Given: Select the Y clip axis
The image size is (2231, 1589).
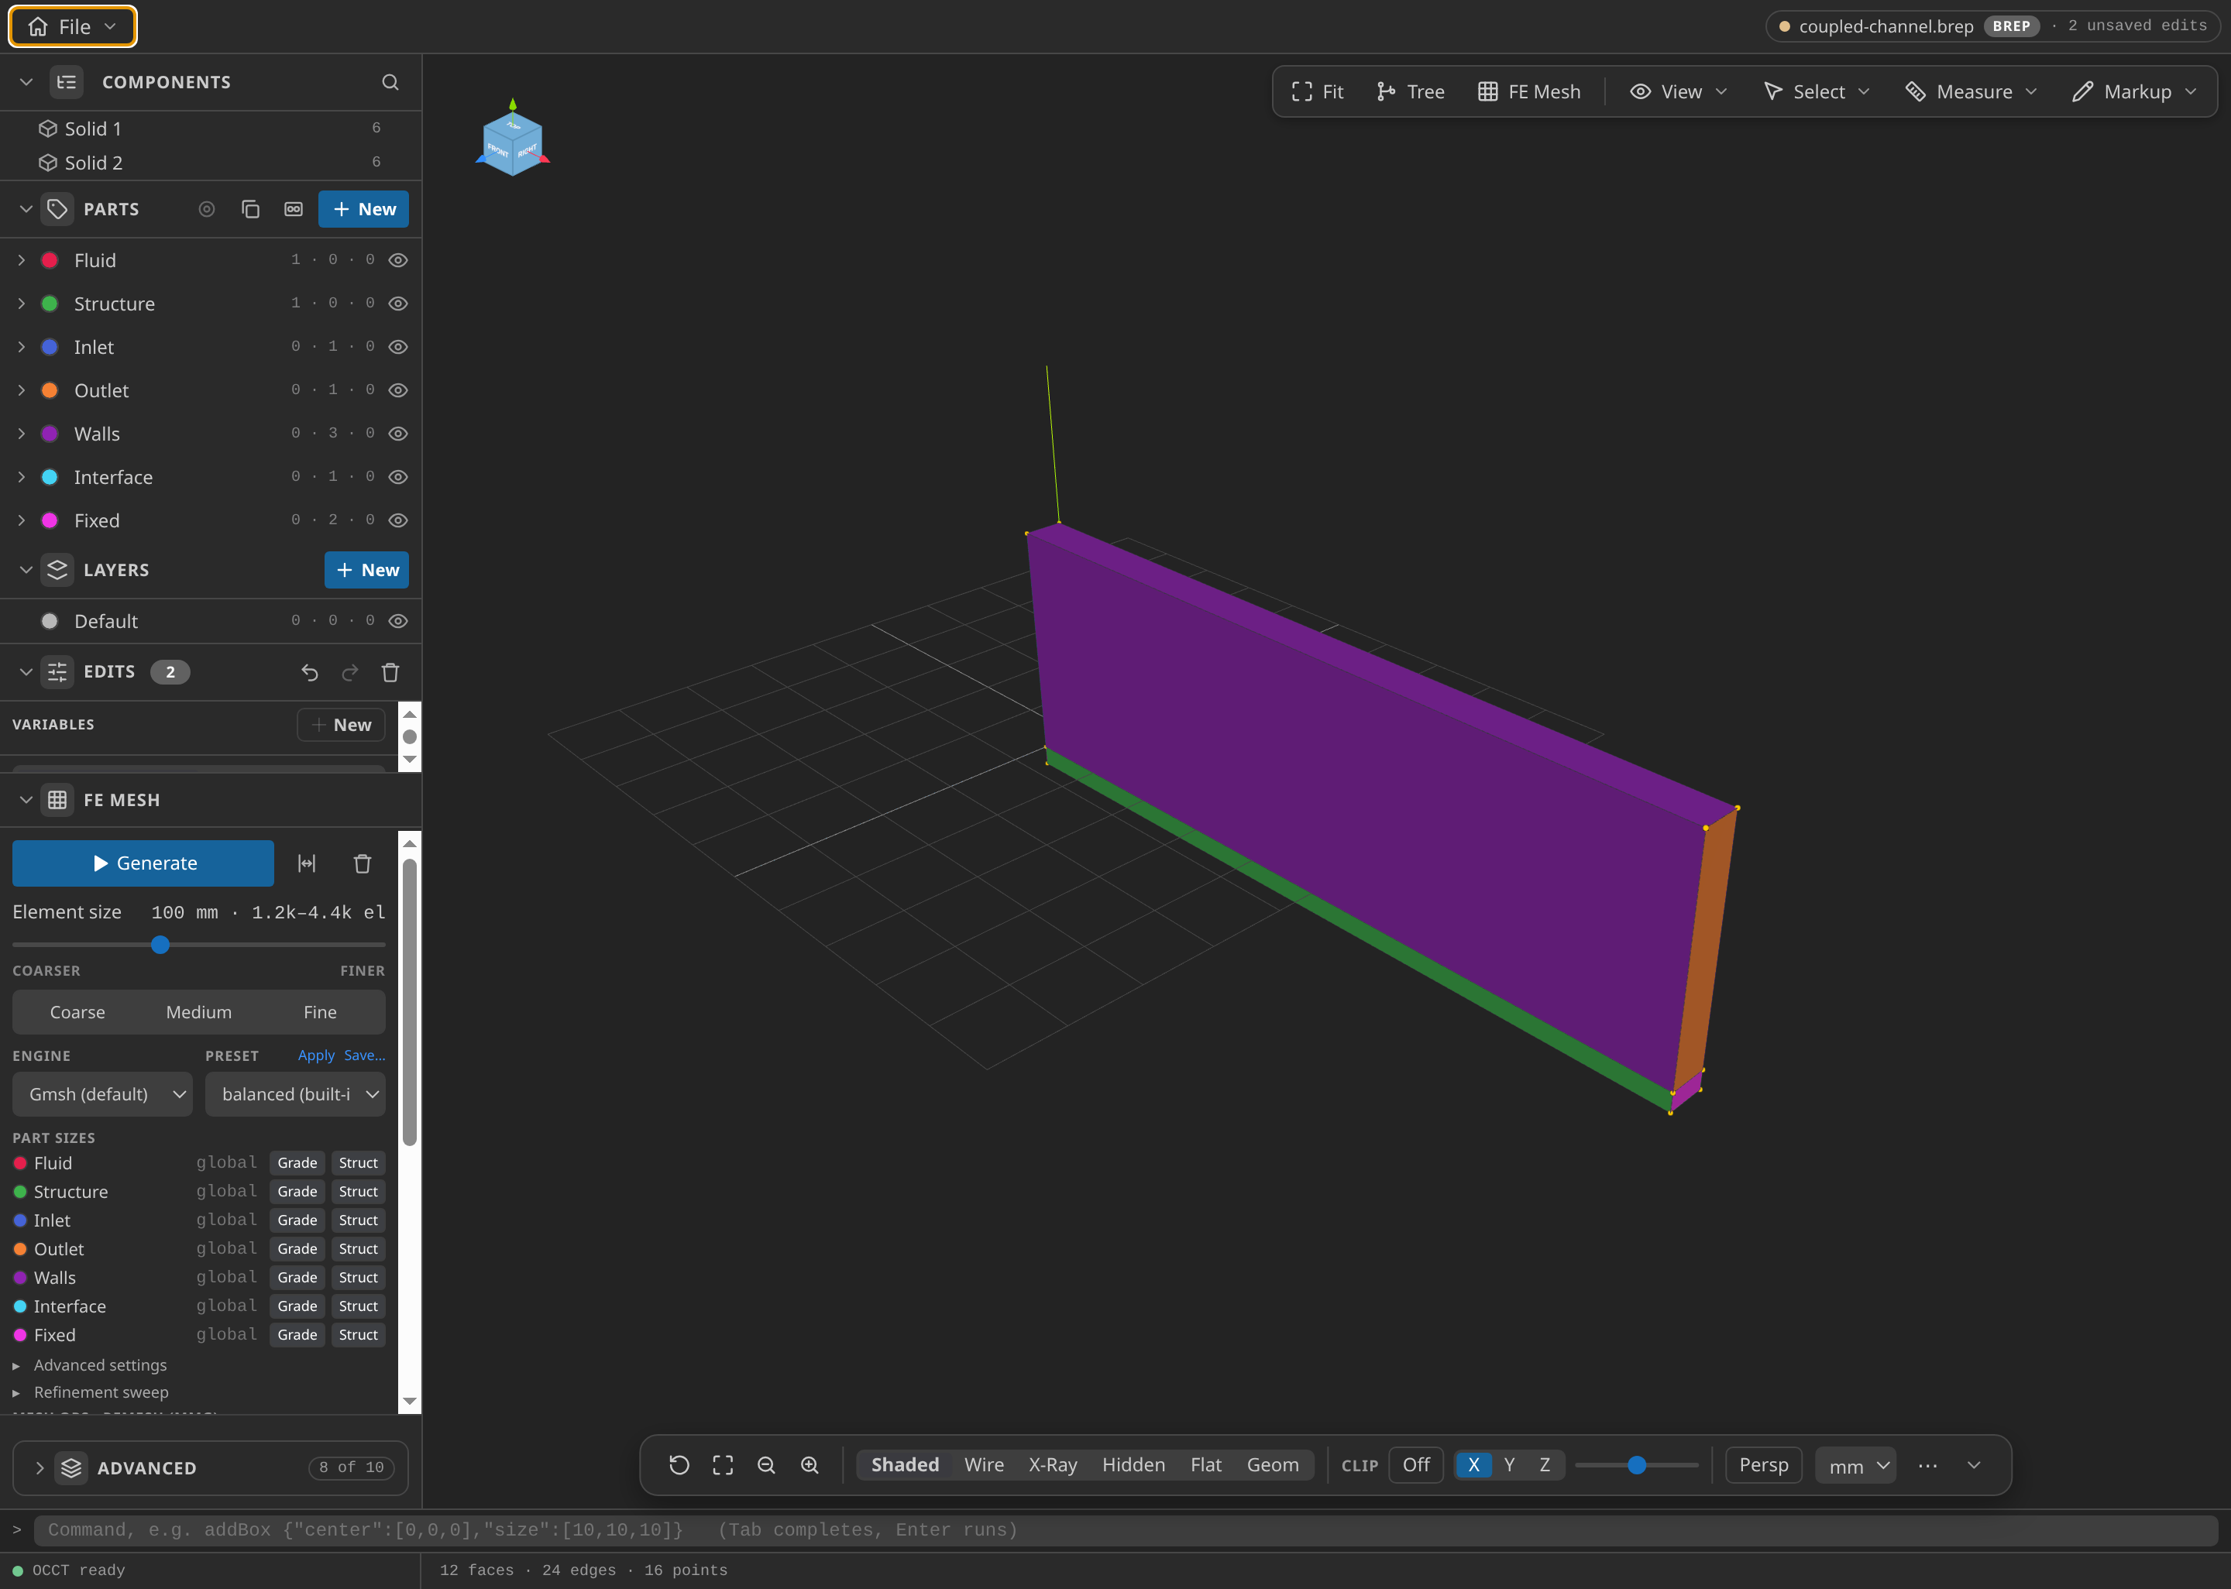Looking at the screenshot, I should pyautogui.click(x=1509, y=1465).
